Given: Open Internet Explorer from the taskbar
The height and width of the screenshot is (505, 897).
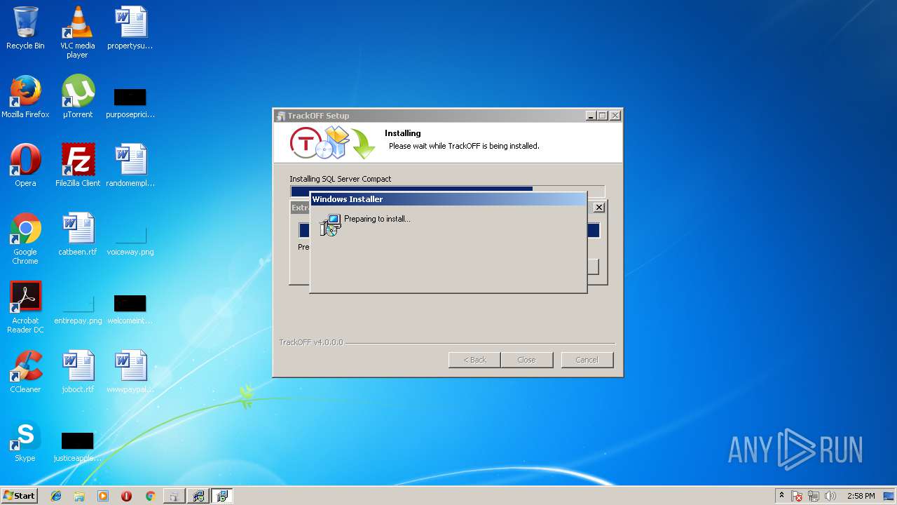Looking at the screenshot, I should pyautogui.click(x=56, y=496).
